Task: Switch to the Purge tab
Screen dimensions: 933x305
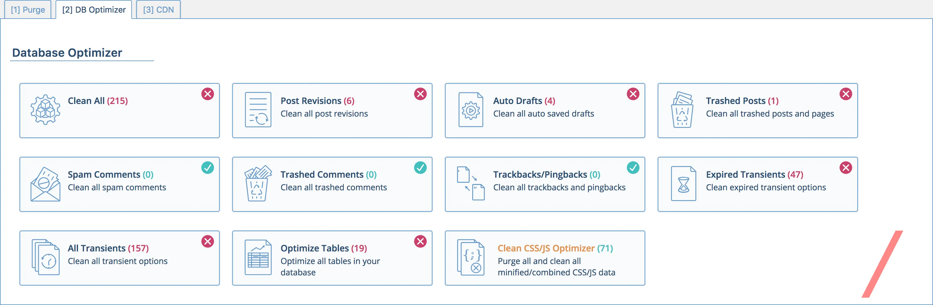Action: tap(27, 10)
